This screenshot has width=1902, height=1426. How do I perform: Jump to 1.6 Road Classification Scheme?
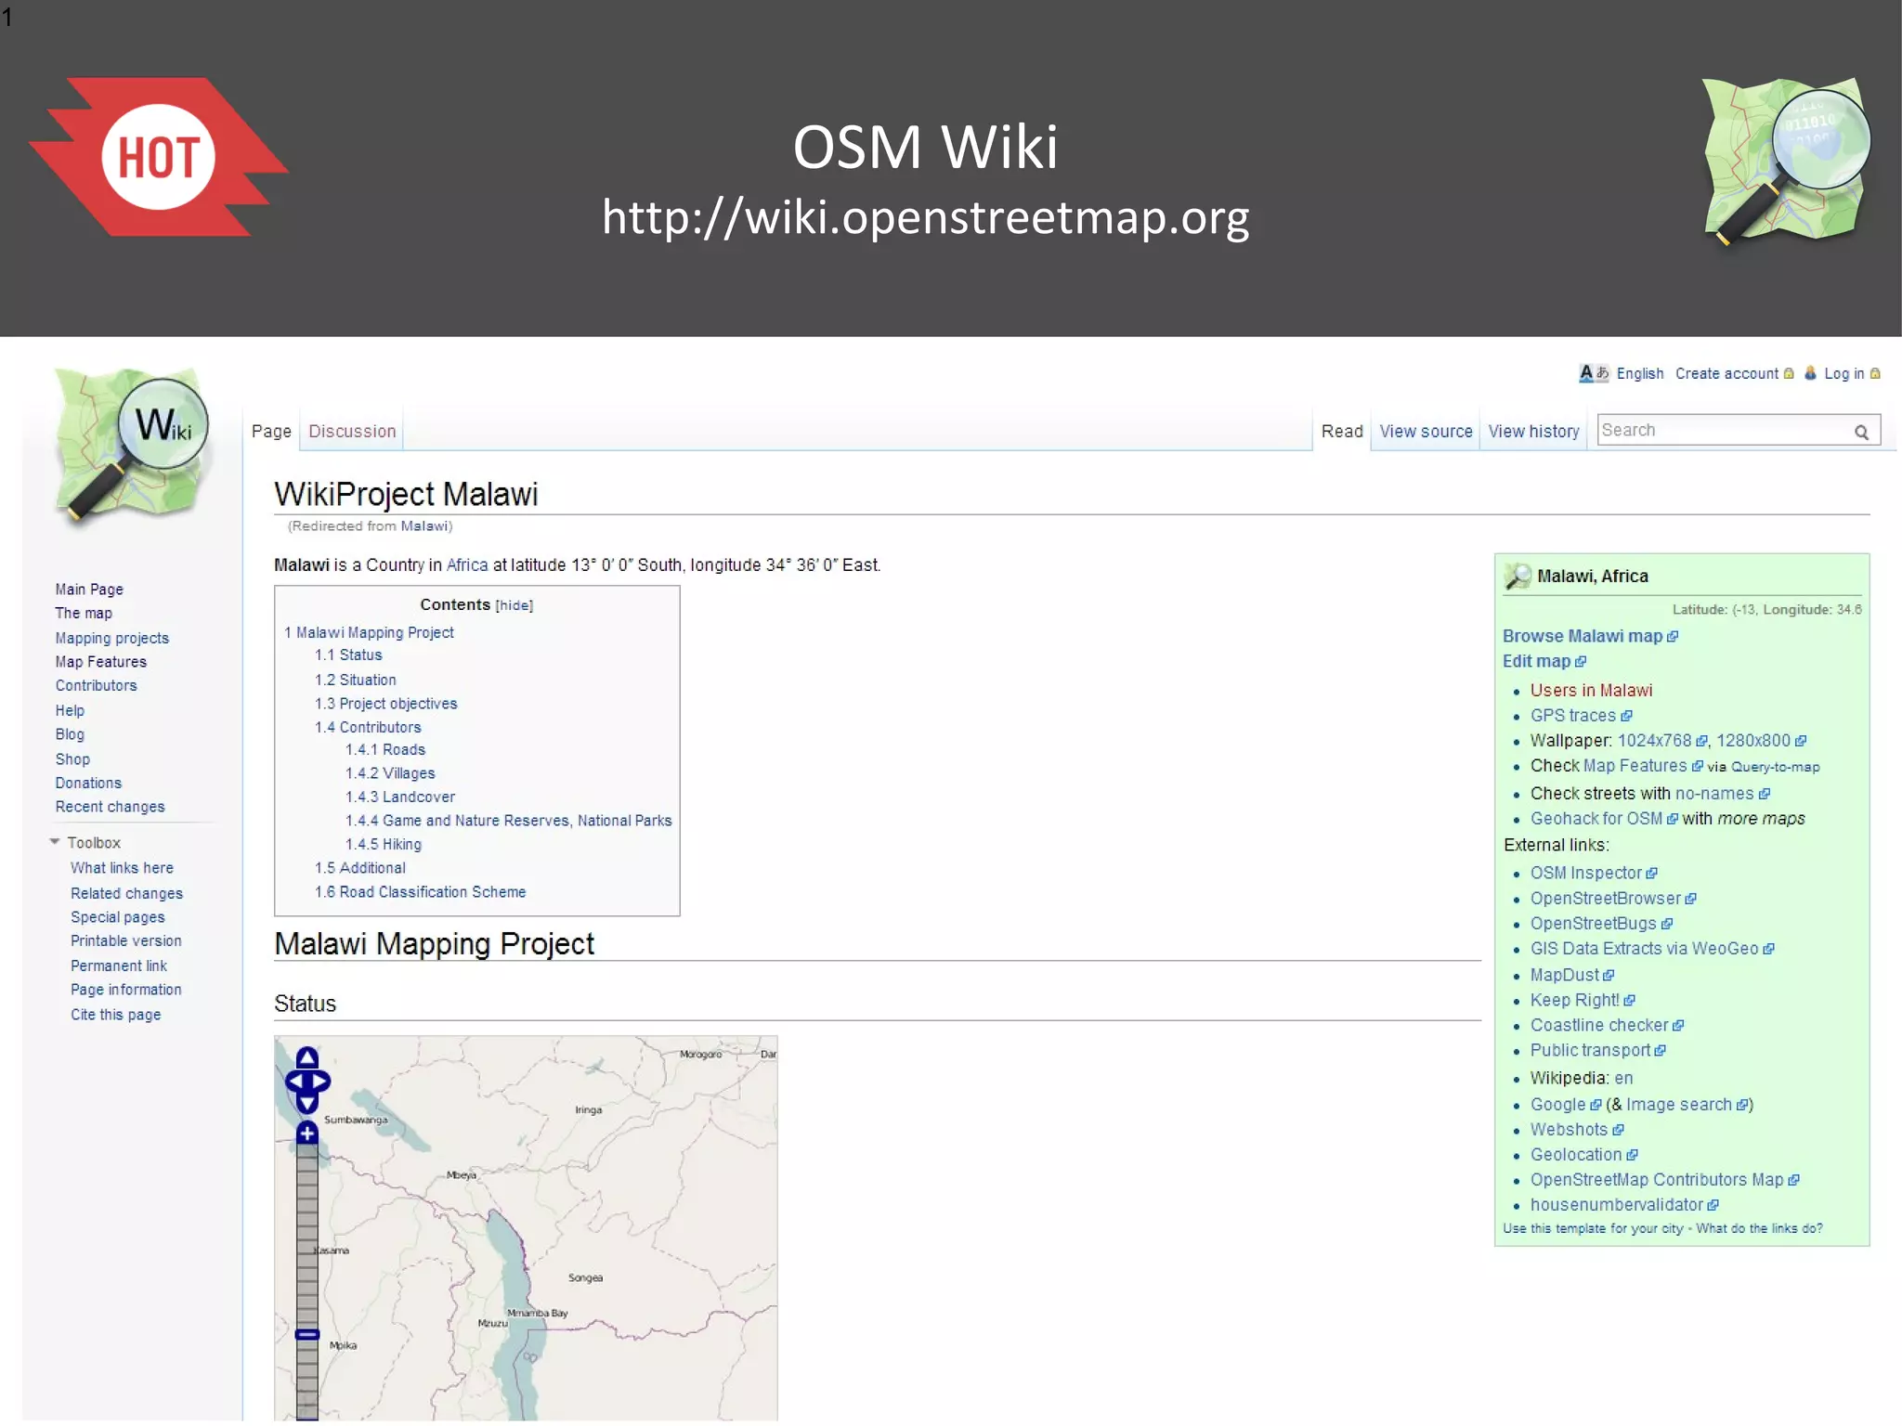(420, 892)
